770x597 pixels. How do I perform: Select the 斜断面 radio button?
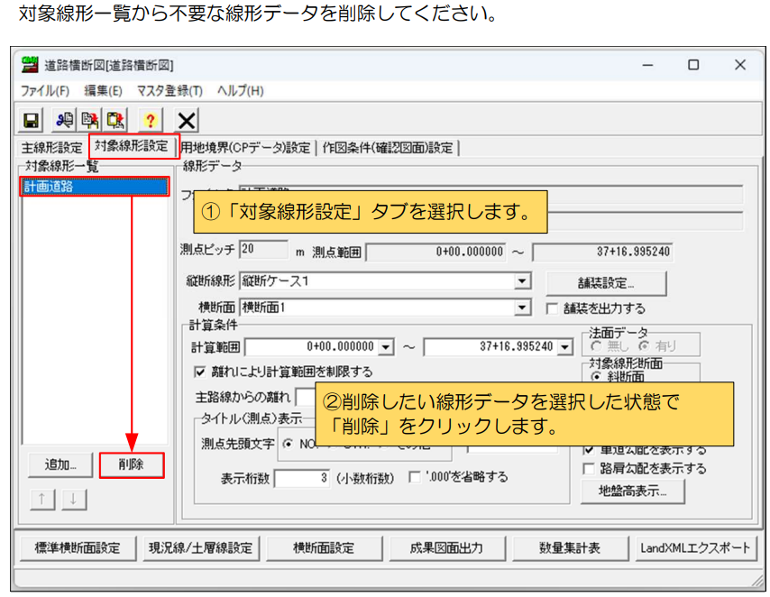pyautogui.click(x=596, y=377)
